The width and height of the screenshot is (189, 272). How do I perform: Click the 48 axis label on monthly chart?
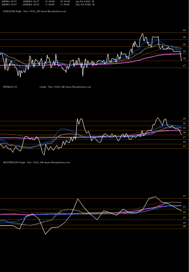click(x=184, y=212)
